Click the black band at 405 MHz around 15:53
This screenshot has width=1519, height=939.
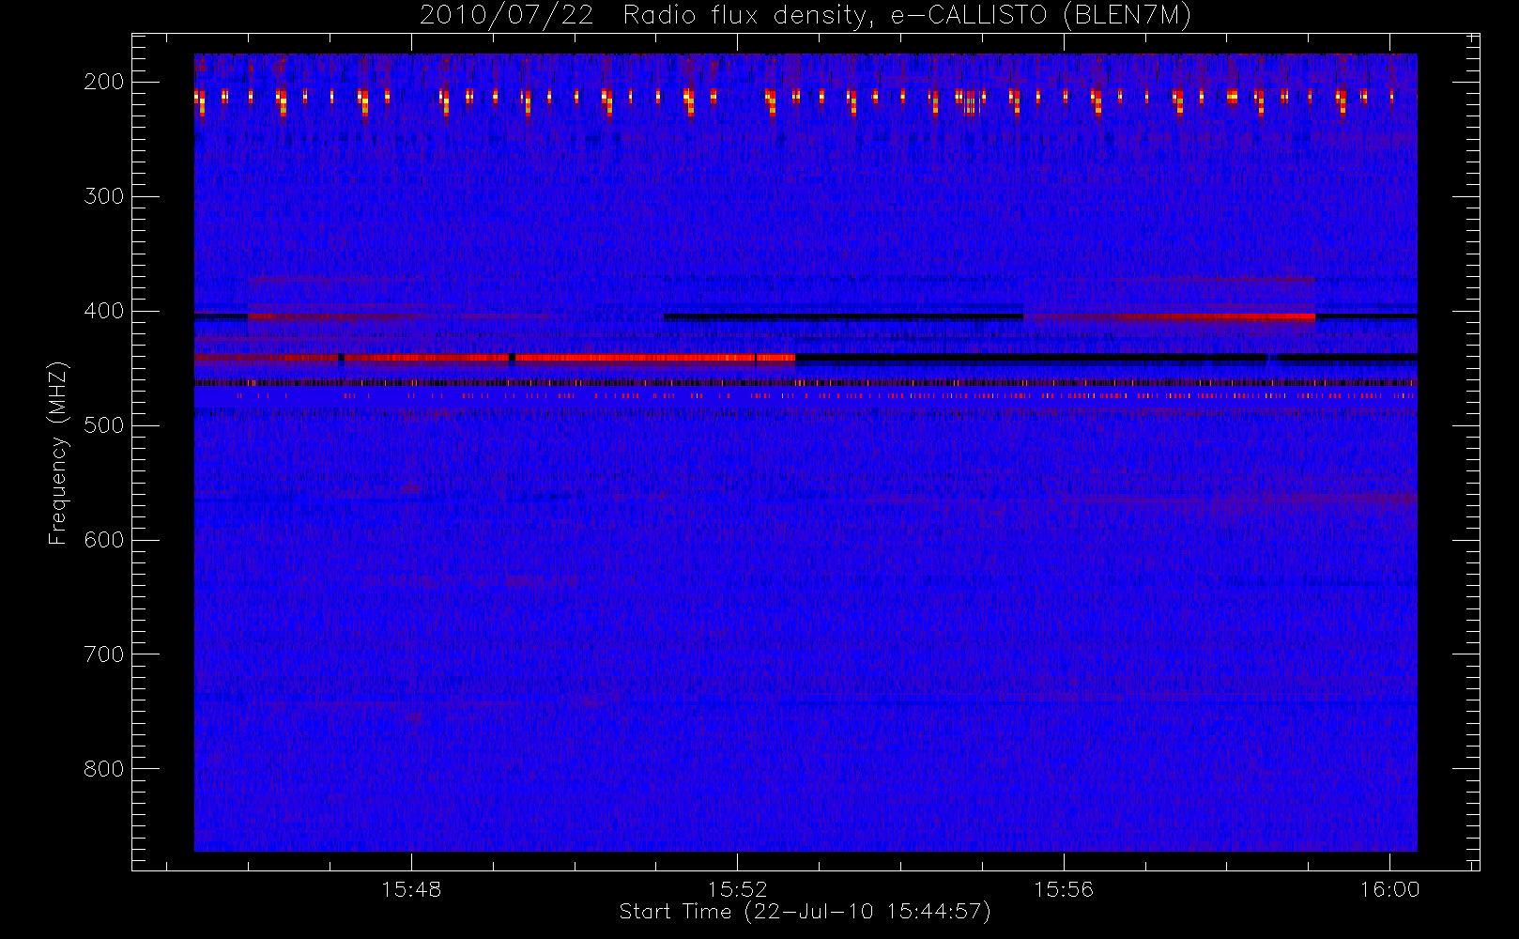point(843,317)
